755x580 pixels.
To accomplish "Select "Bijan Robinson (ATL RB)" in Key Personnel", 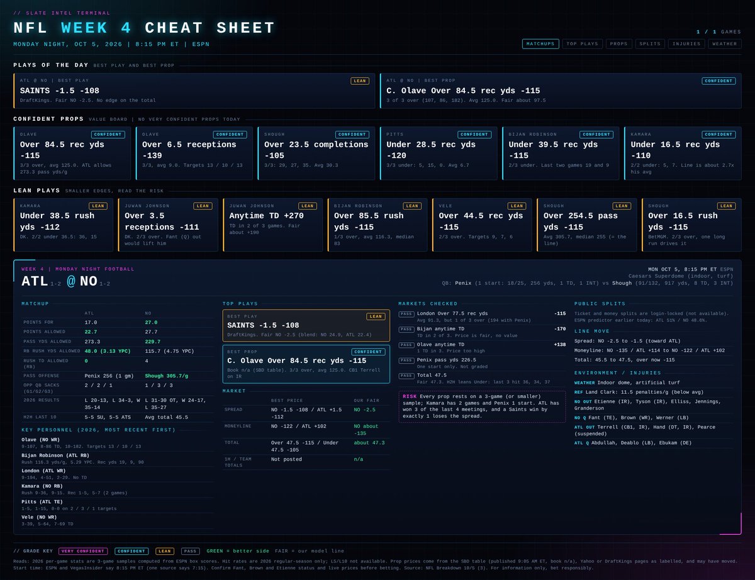I will click(x=55, y=454).
